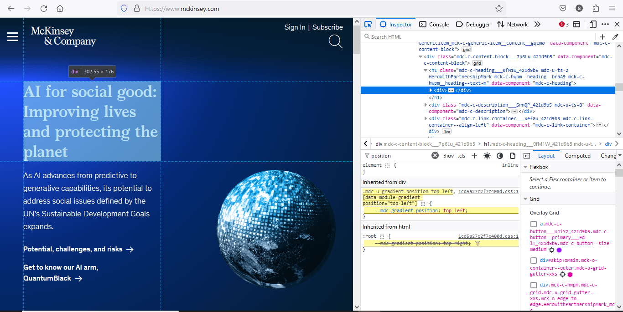Image resolution: width=623 pixels, height=312 pixels.
Task: Collapse the Flexbox section
Action: pos(525,167)
